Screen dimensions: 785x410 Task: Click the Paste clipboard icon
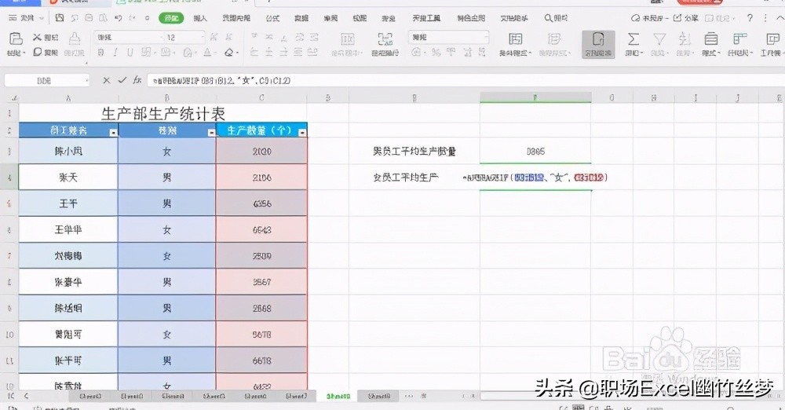(x=16, y=38)
